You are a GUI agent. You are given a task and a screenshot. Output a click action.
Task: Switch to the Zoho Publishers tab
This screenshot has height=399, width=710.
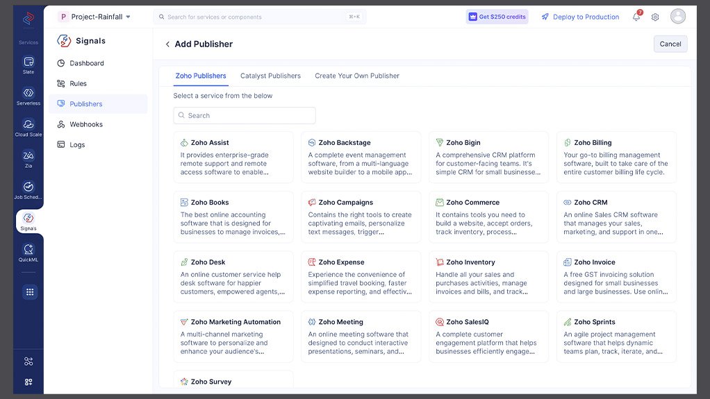(201, 76)
